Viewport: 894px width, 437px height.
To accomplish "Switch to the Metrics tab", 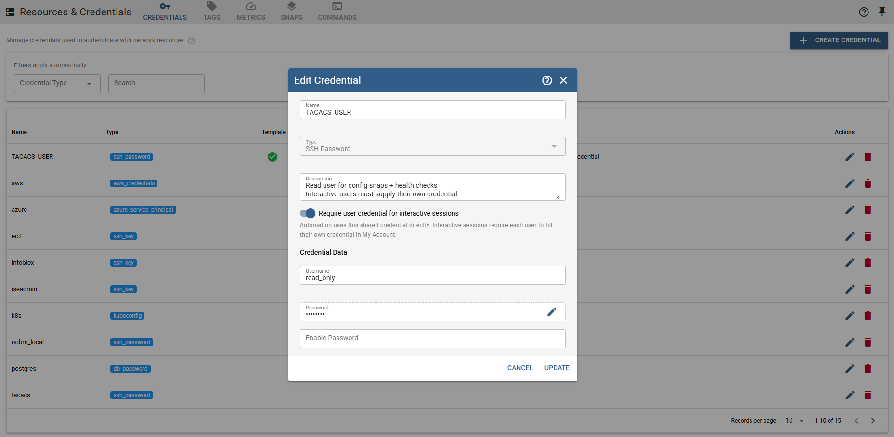I will tap(251, 12).
